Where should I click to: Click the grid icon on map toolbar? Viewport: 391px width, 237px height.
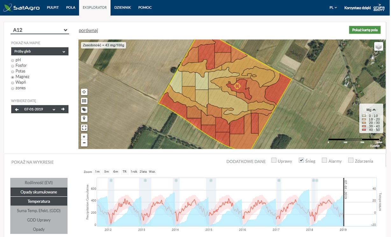pyautogui.click(x=84, y=101)
